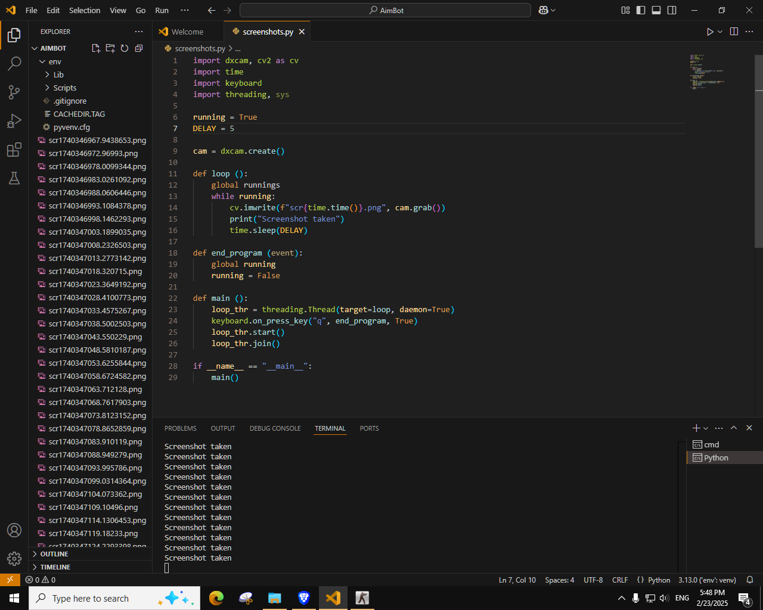Image resolution: width=763 pixels, height=610 pixels.
Task: Open the Extensions view
Action: [x=14, y=150]
